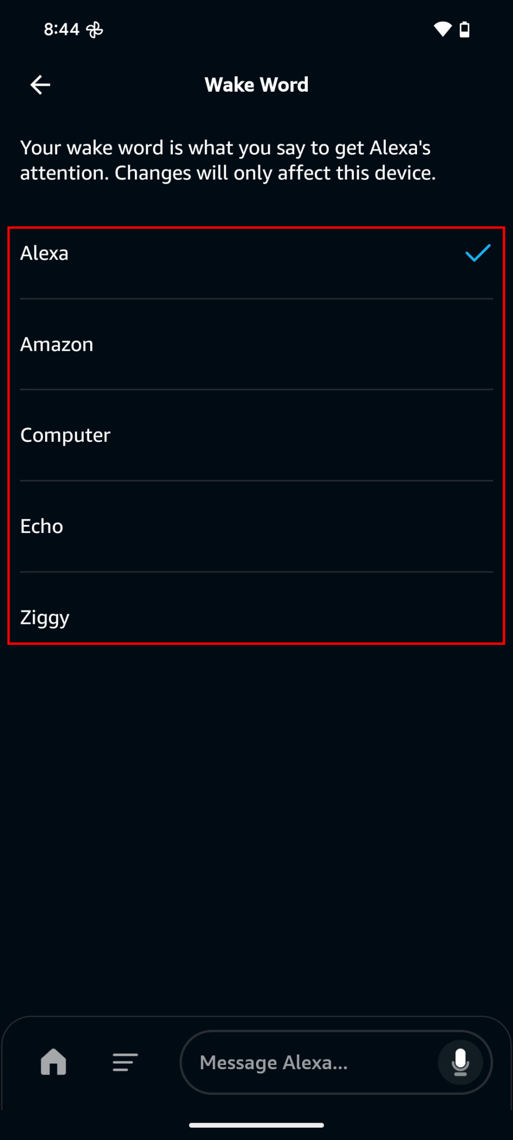Tap the Wake Word title heading
This screenshot has width=513, height=1140.
pyautogui.click(x=256, y=84)
